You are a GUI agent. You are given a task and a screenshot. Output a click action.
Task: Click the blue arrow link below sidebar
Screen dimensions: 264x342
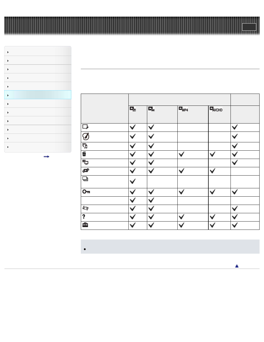[x=46, y=157]
